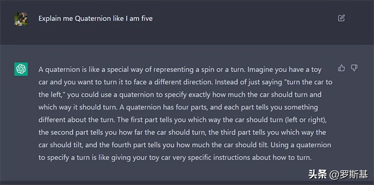Click the "@罗斯基" author handle
This screenshot has width=374, height=185.
pos(349,174)
